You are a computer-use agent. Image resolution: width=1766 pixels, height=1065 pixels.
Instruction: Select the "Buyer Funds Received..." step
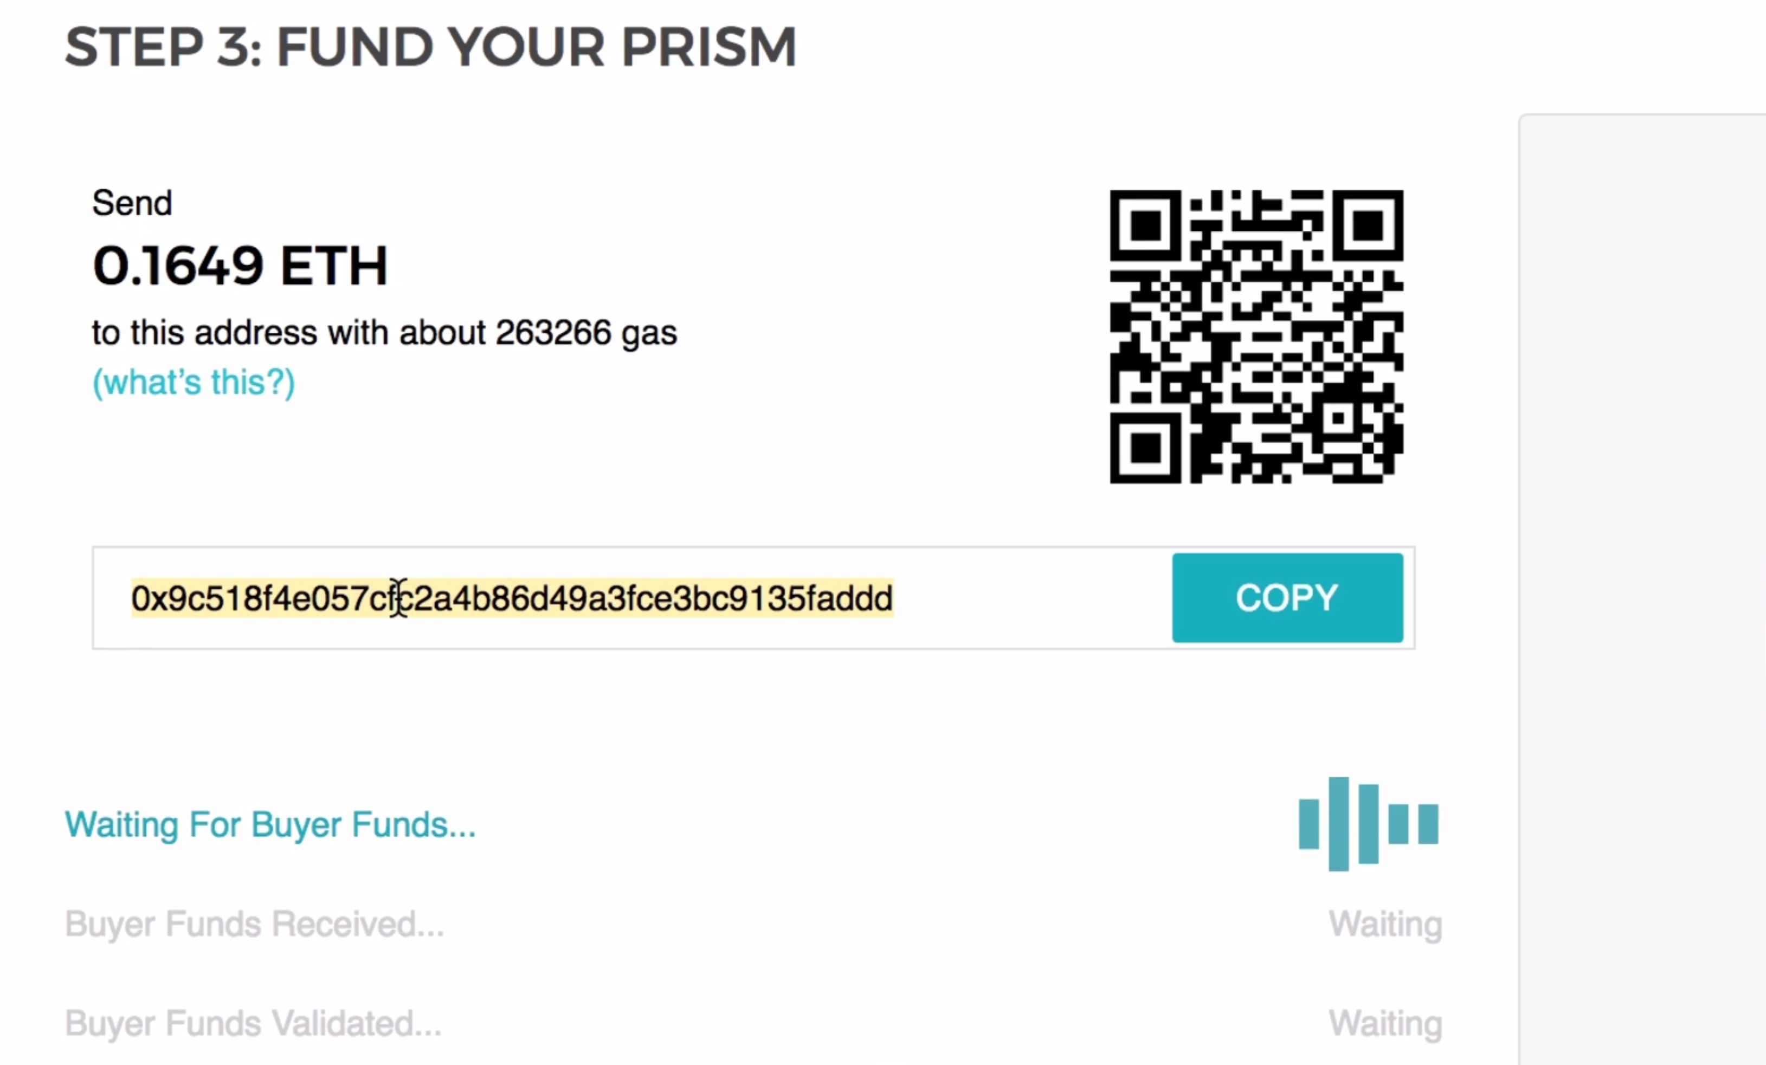pyautogui.click(x=254, y=924)
